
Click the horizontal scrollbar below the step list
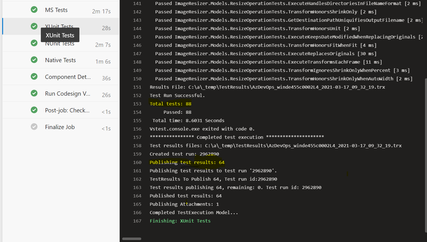click(x=131, y=239)
